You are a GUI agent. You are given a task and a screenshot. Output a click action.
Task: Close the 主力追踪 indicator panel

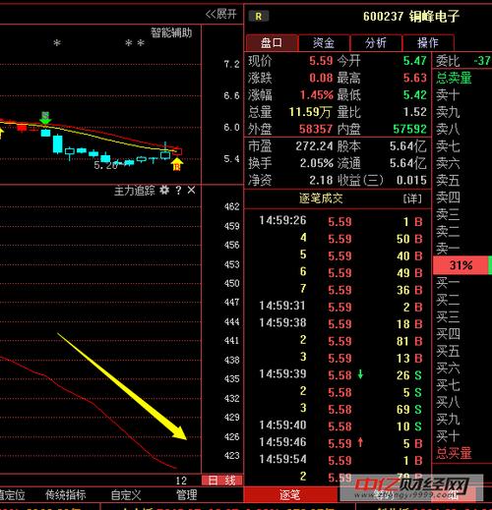[x=191, y=190]
